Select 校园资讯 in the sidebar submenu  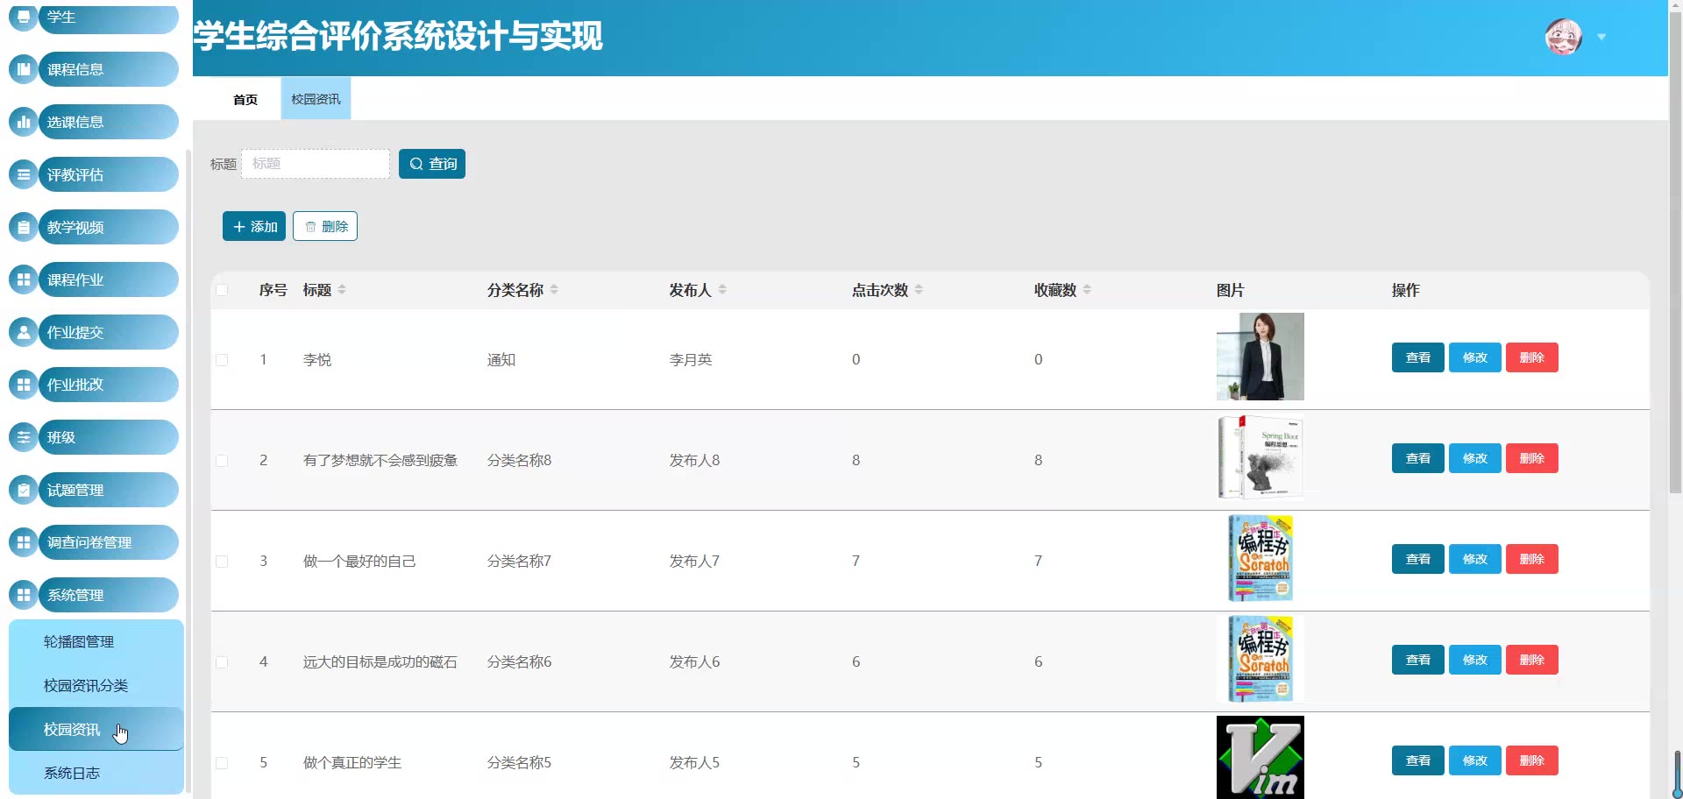(x=96, y=729)
